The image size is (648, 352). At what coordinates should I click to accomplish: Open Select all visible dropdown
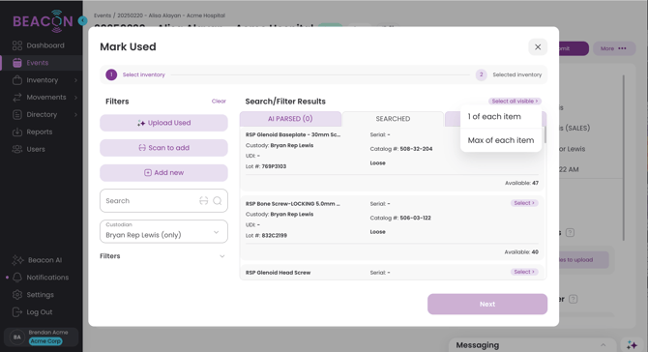coord(515,102)
